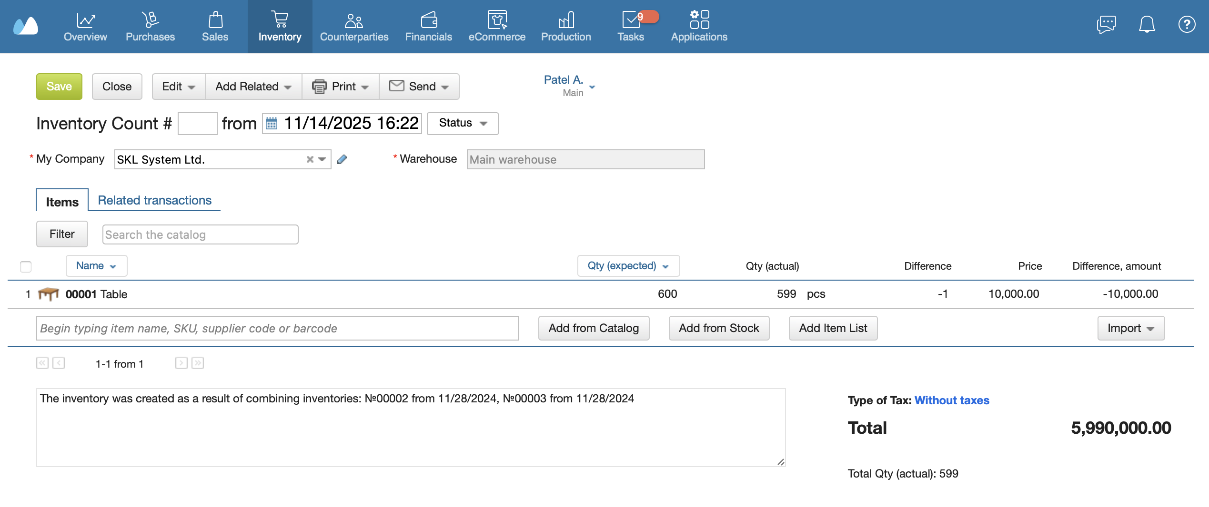The width and height of the screenshot is (1209, 507).
Task: Expand the Import dropdown
Action: 1131,328
